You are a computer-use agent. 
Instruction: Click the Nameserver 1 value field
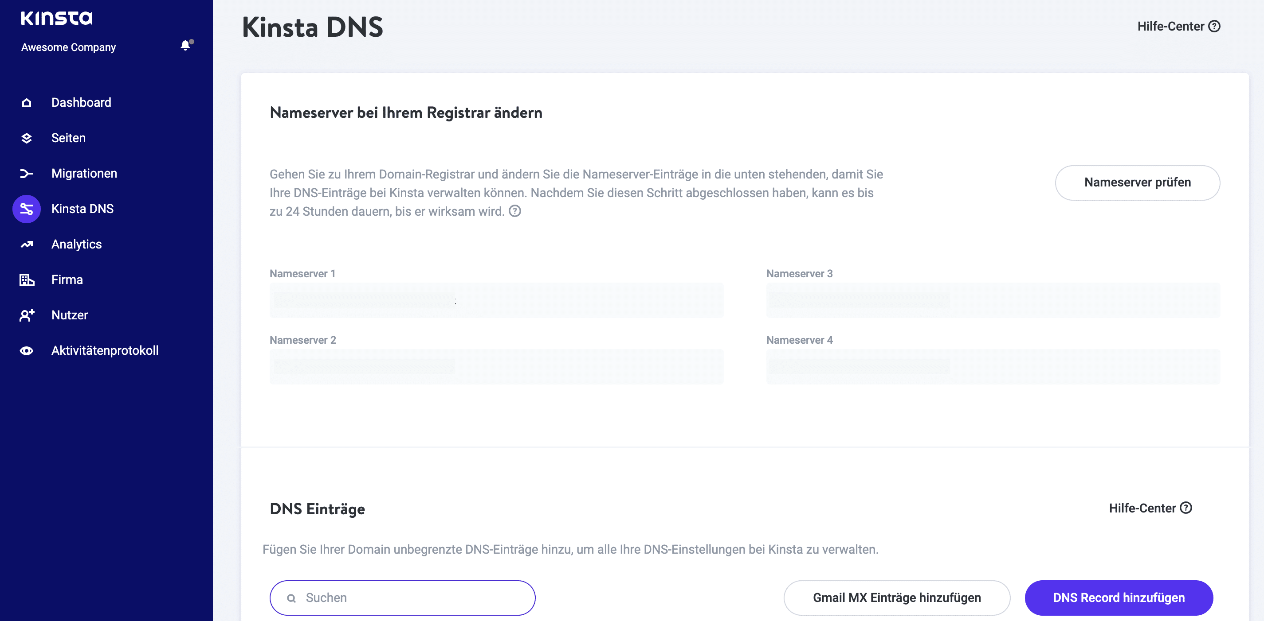[496, 300]
